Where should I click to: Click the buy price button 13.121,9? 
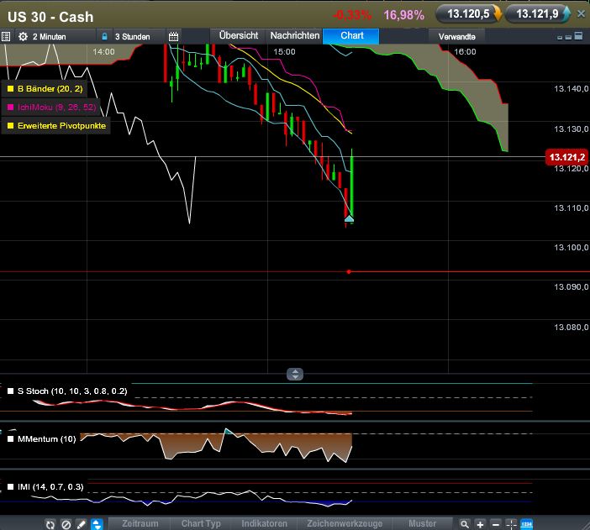(x=538, y=14)
